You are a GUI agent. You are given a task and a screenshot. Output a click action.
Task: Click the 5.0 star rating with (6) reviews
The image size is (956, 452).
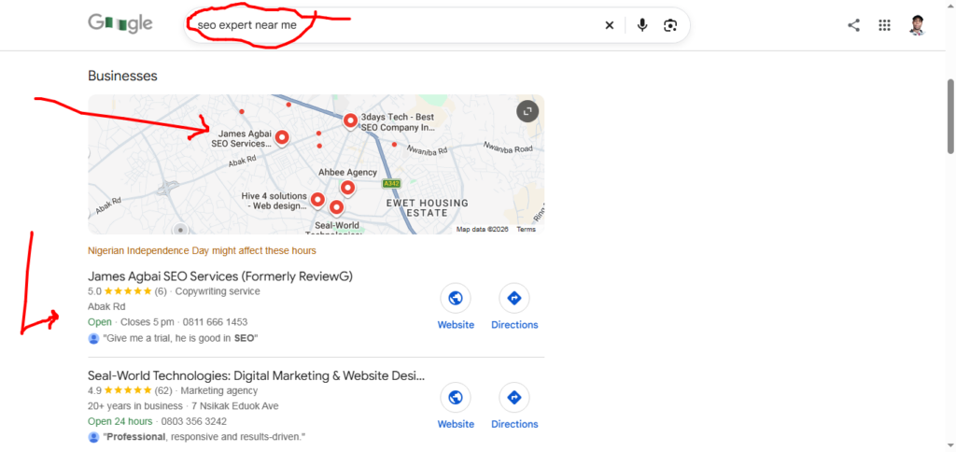(127, 291)
